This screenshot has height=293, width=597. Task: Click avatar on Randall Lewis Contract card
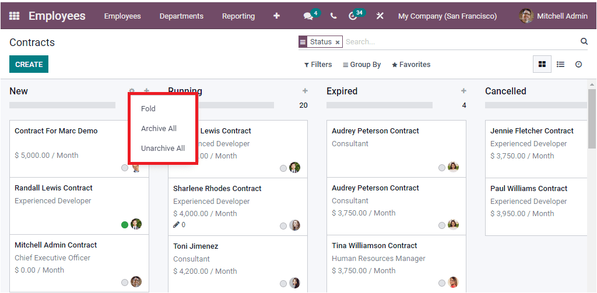136,224
